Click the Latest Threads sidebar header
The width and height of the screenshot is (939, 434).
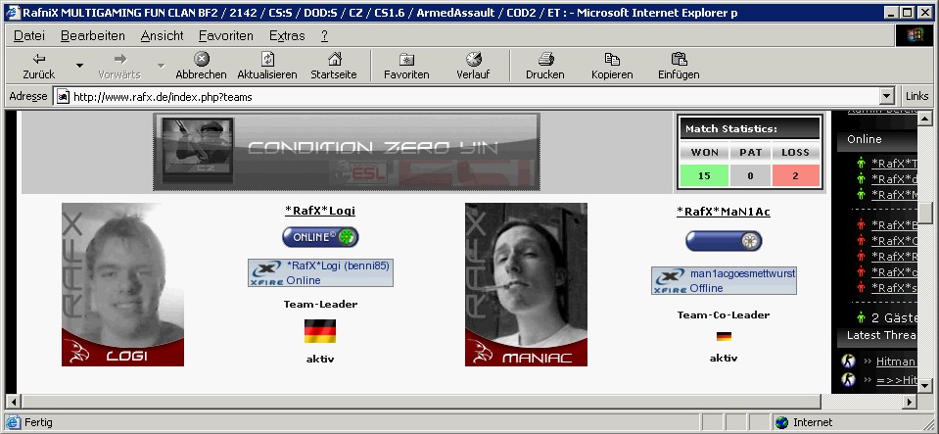[x=876, y=335]
